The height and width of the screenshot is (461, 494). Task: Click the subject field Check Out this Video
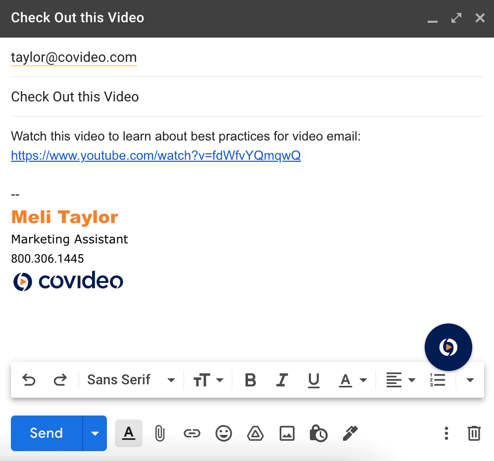point(247,96)
